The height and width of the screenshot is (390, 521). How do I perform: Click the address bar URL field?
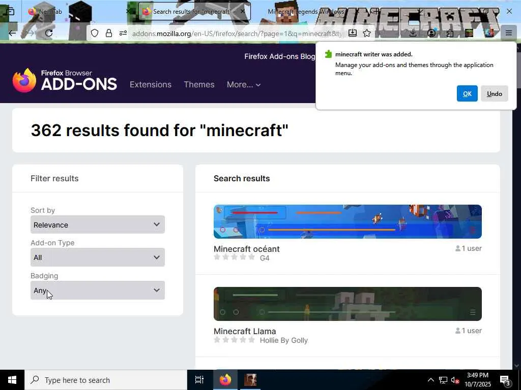click(x=237, y=33)
